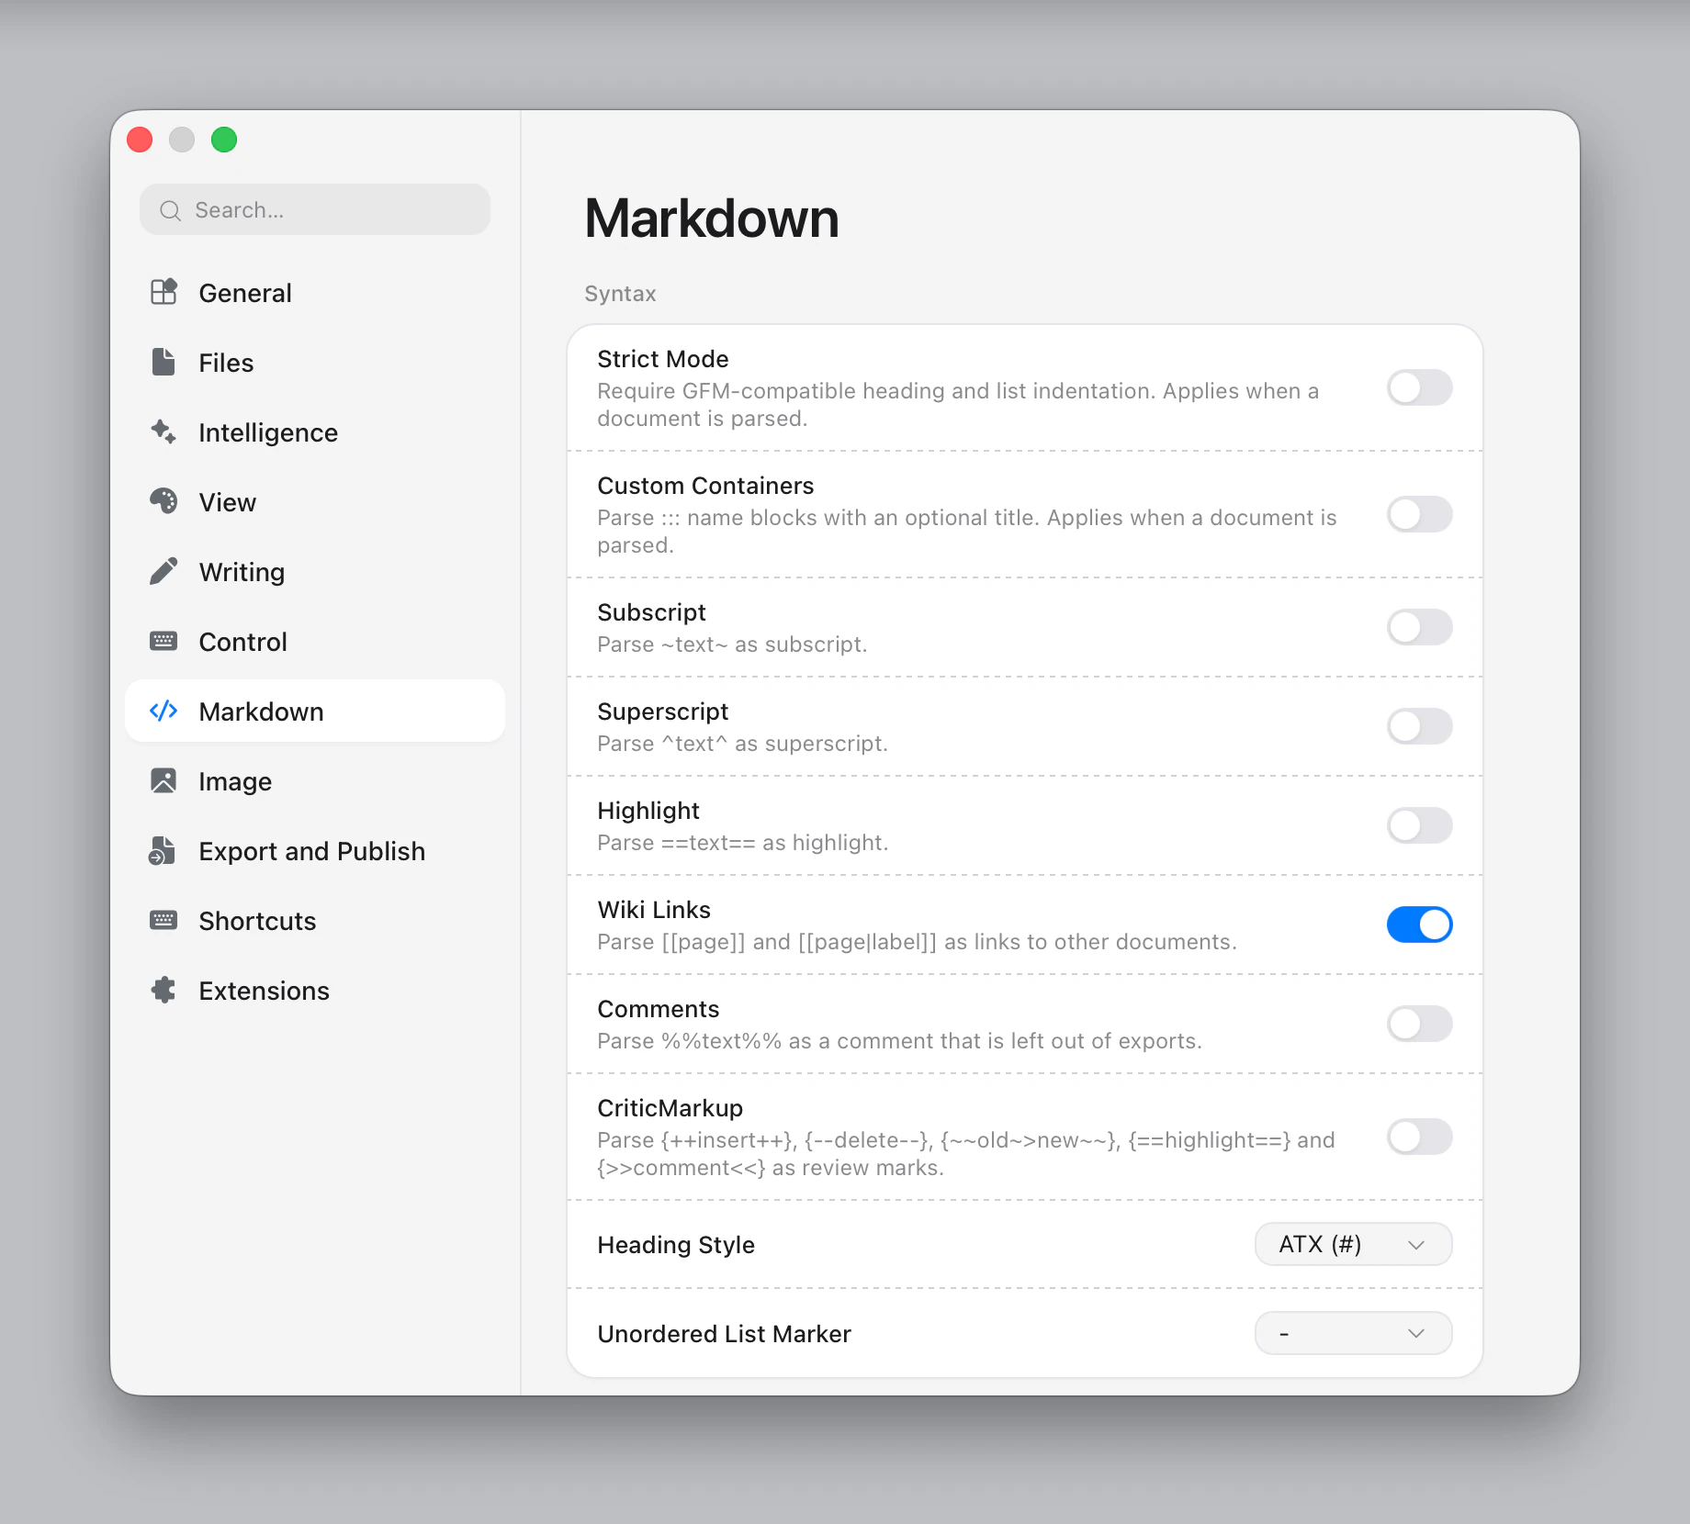Click the General grid icon in sidebar

point(163,292)
